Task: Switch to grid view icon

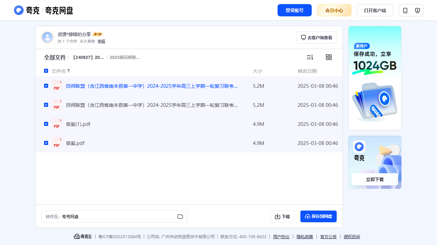Action: [x=329, y=57]
